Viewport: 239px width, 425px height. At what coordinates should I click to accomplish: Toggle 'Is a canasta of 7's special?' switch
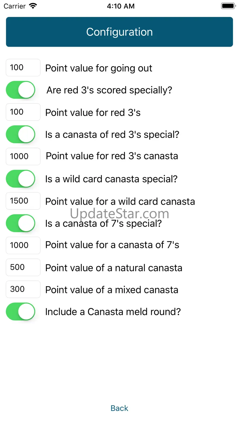pos(21,223)
